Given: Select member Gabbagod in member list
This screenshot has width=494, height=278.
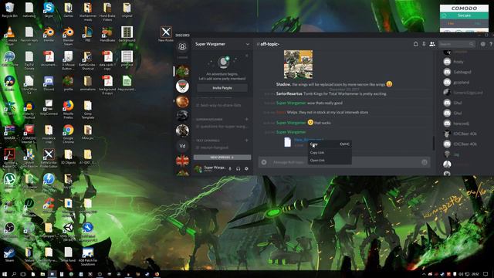Looking at the screenshot, I should coord(462,72).
